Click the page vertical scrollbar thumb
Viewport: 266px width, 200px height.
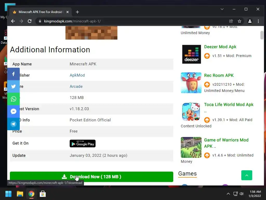(x=262, y=35)
